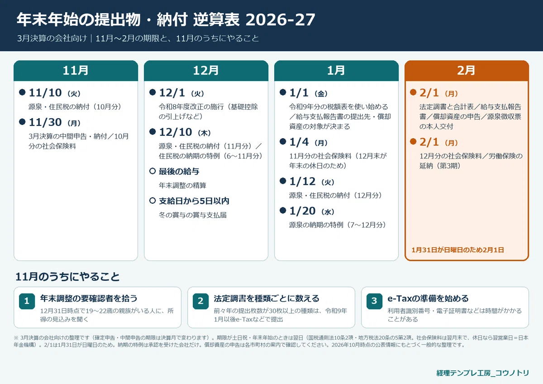Screen dimensions: 543x384
Task: Click the 1/20 (水) date heading
Action: (312, 211)
